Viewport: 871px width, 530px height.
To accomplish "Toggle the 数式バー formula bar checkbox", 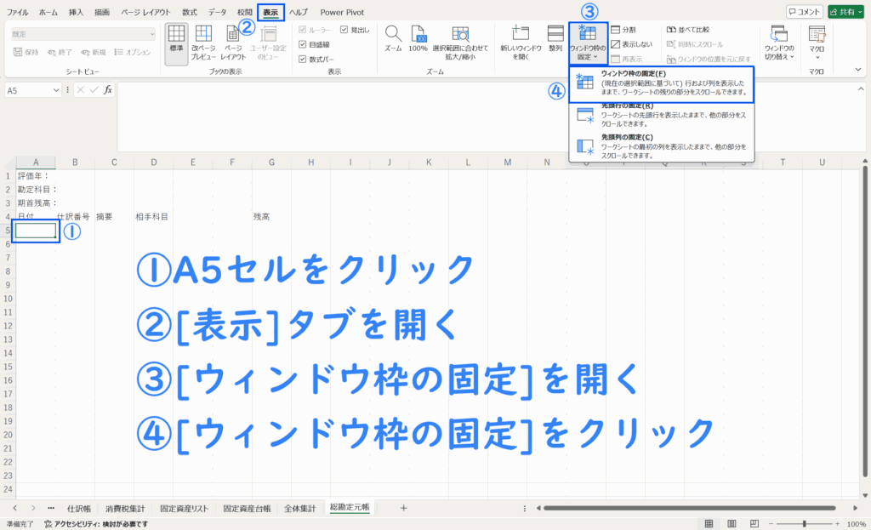I will pyautogui.click(x=316, y=59).
